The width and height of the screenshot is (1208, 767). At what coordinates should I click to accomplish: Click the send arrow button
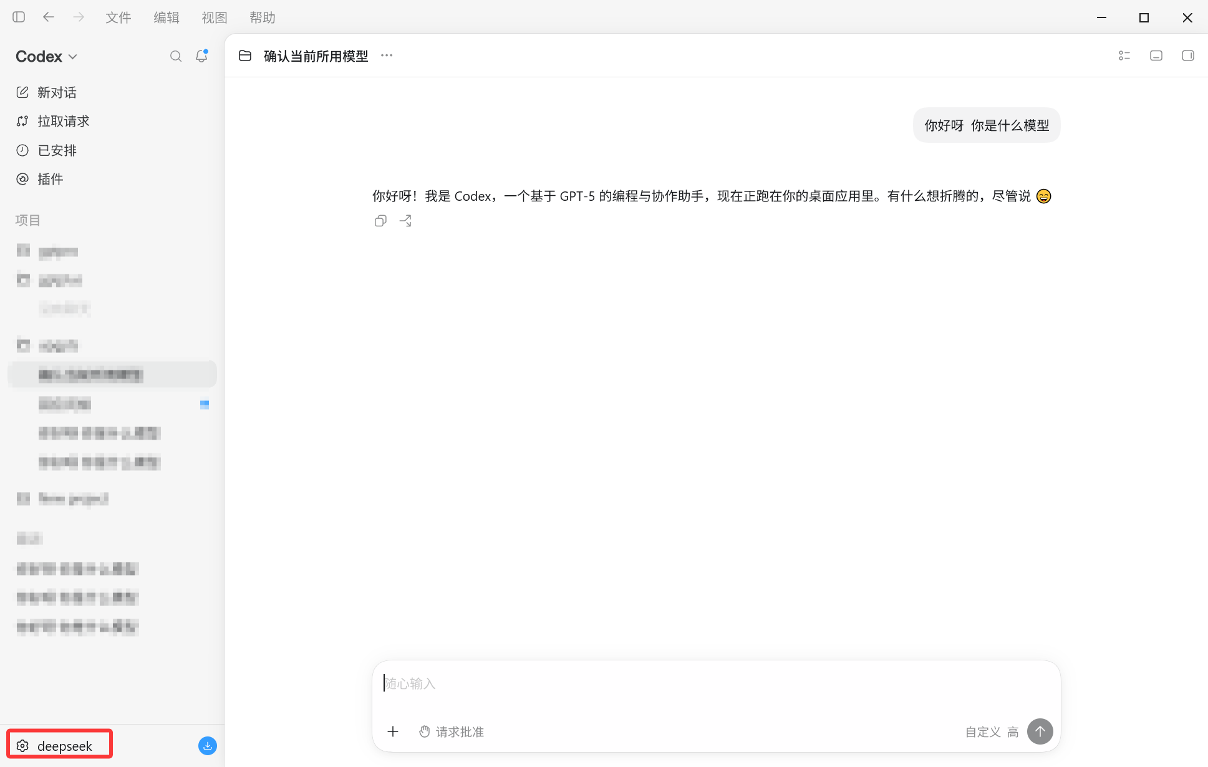1040,731
